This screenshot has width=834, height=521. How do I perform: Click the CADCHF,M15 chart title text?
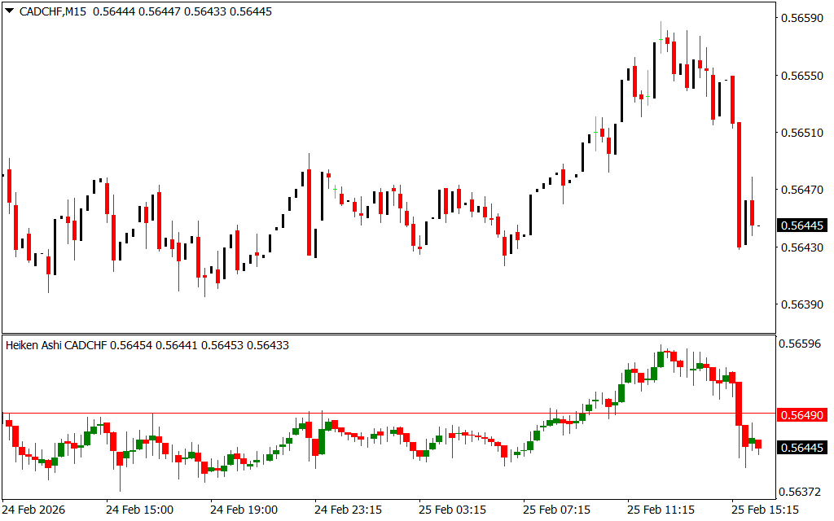click(52, 11)
